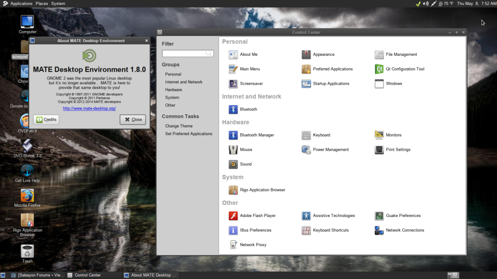Image resolution: width=497 pixels, height=279 pixels.
Task: Click the Change Theme common task
Action: pos(179,126)
